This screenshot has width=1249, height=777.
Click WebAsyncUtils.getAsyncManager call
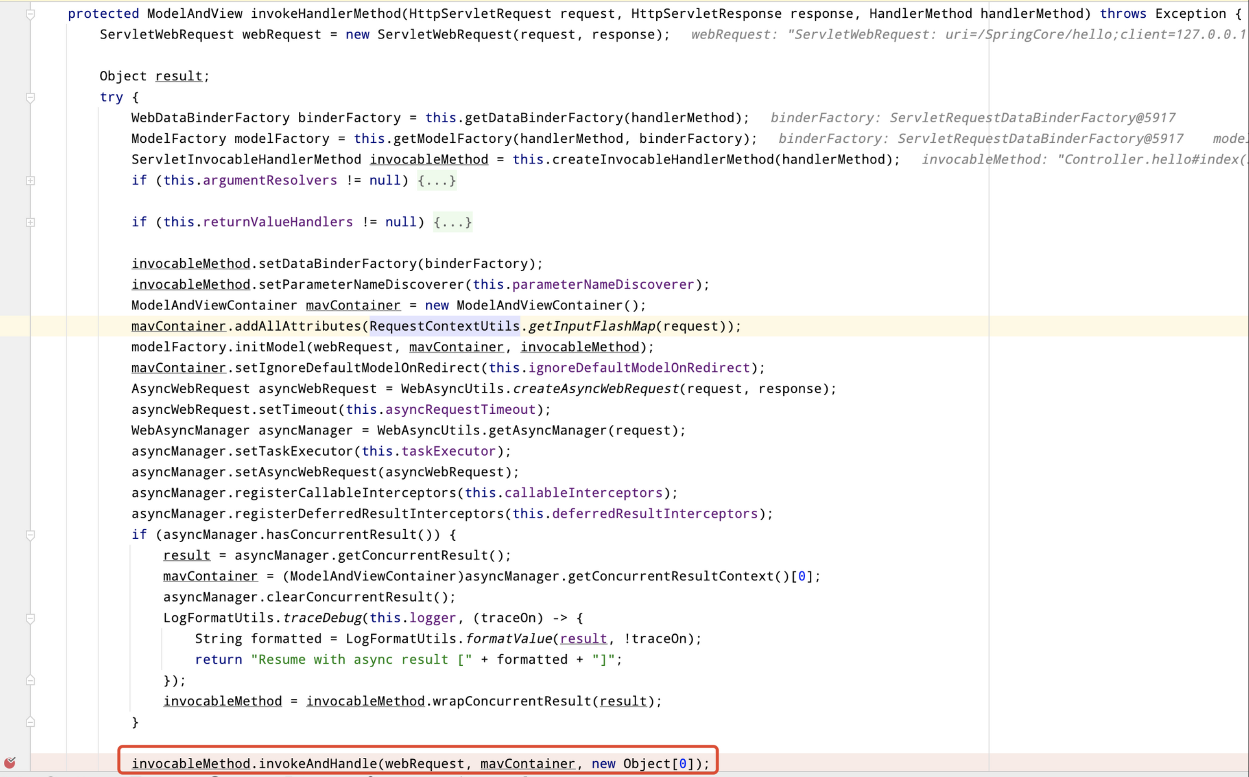point(492,431)
